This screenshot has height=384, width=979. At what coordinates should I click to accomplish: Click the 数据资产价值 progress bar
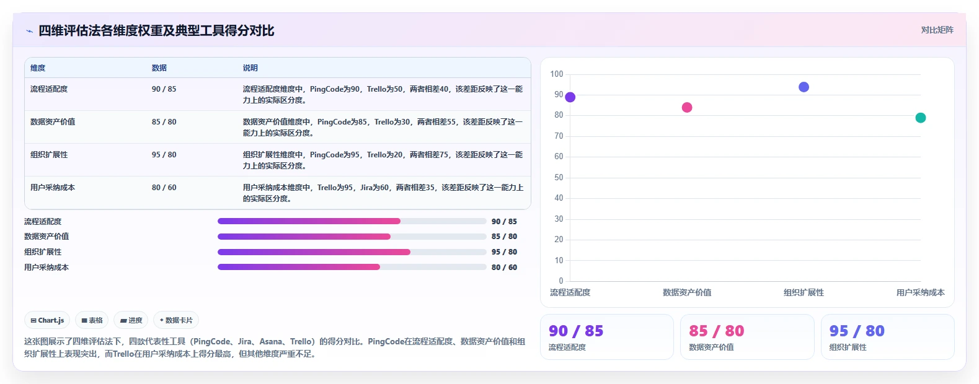pos(352,237)
